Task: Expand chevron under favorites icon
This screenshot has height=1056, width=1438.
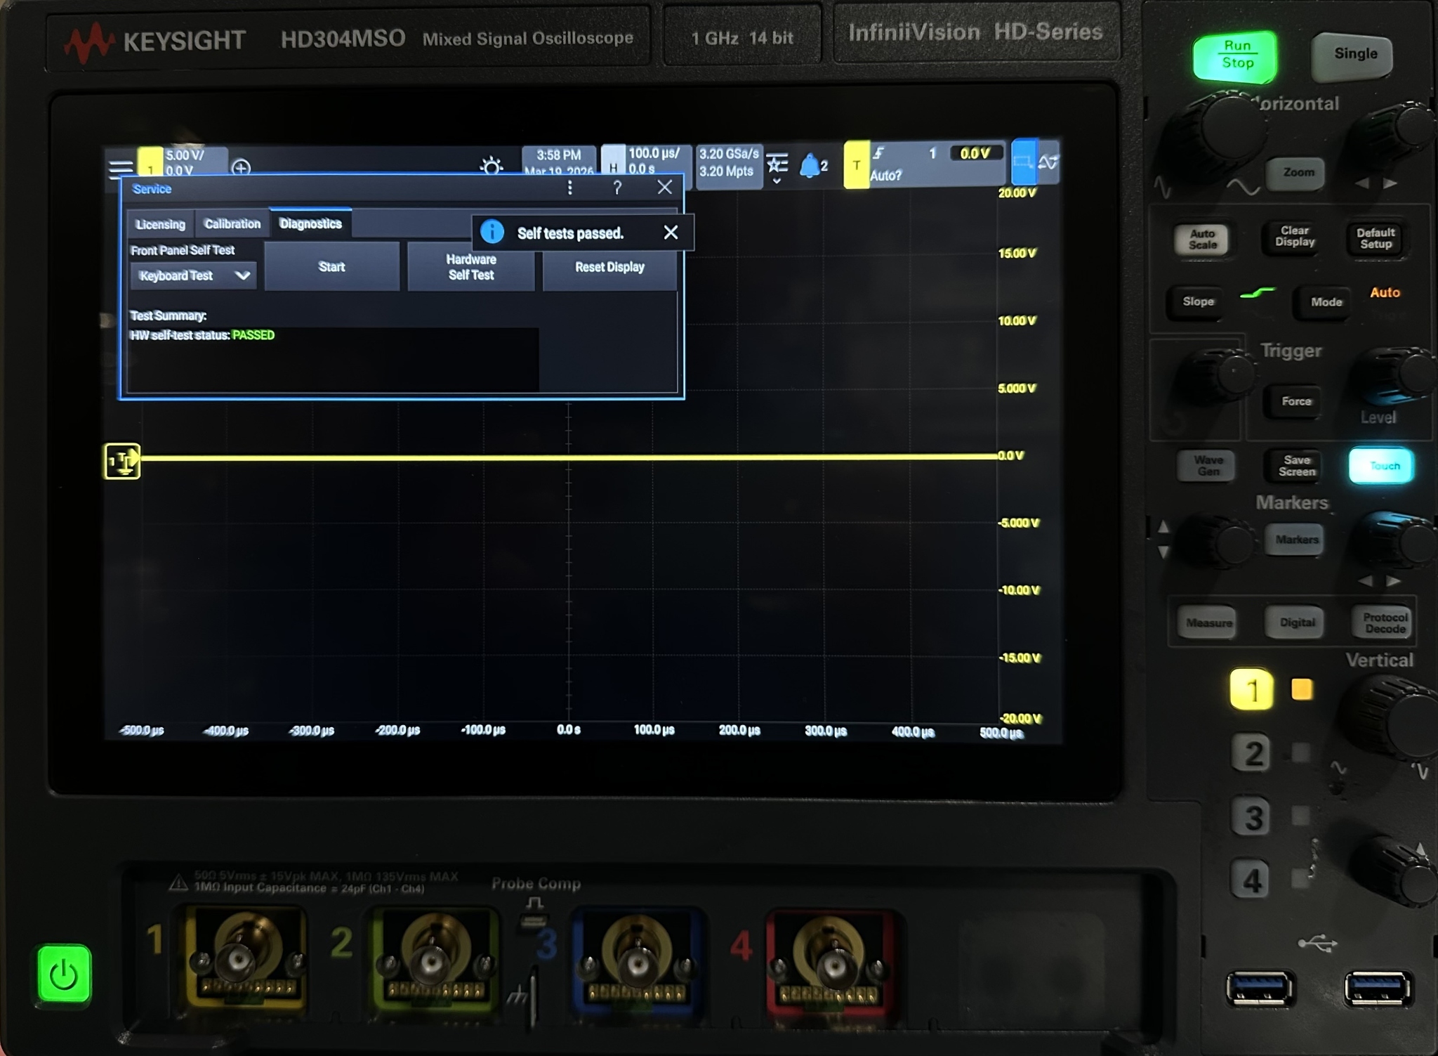Action: [x=777, y=181]
